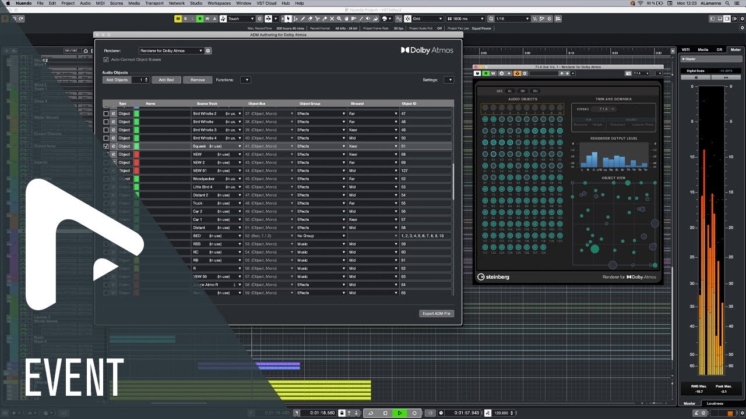Uncheck the Squeak object row checkbox

coord(106,146)
